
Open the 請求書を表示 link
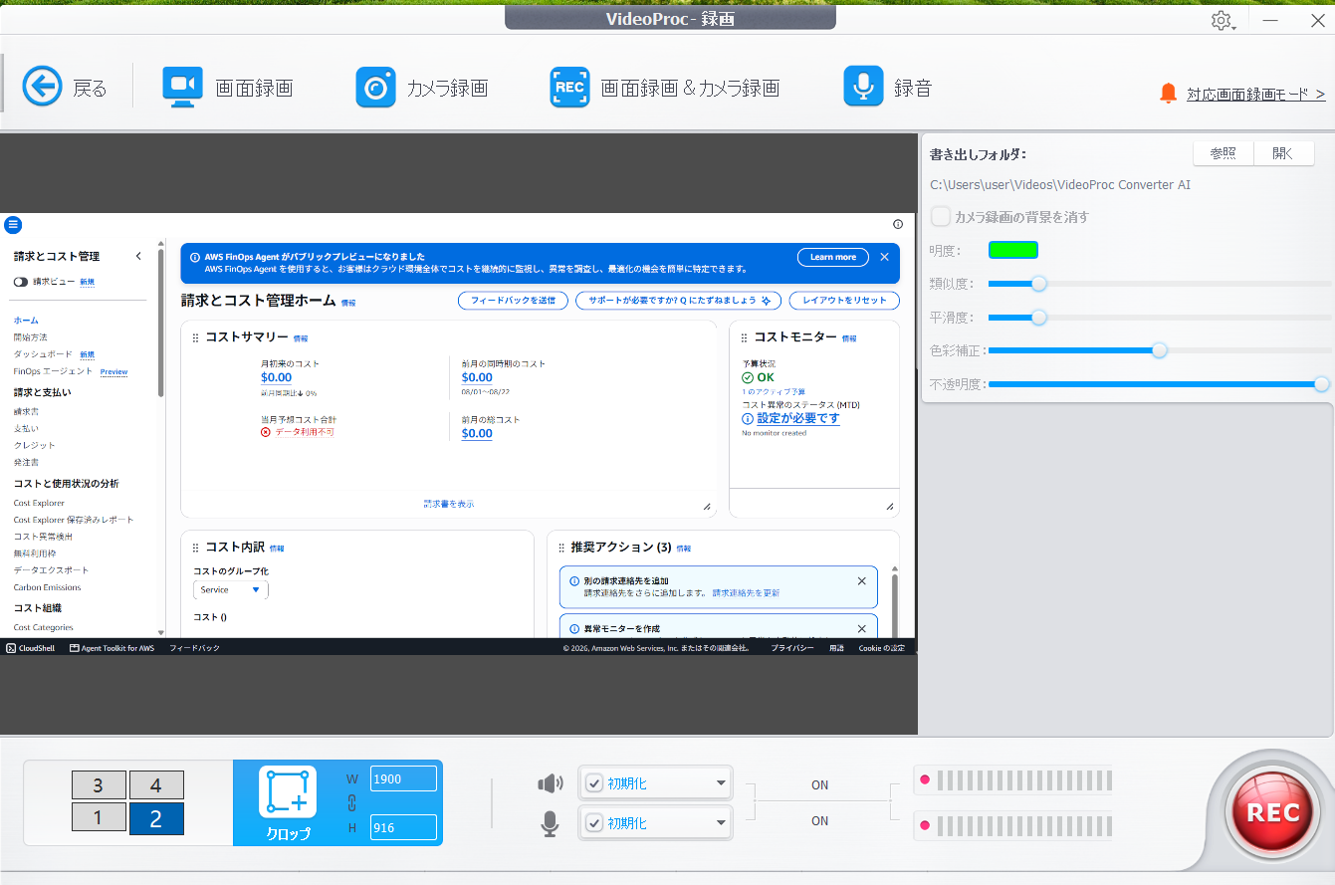pyautogui.click(x=449, y=504)
